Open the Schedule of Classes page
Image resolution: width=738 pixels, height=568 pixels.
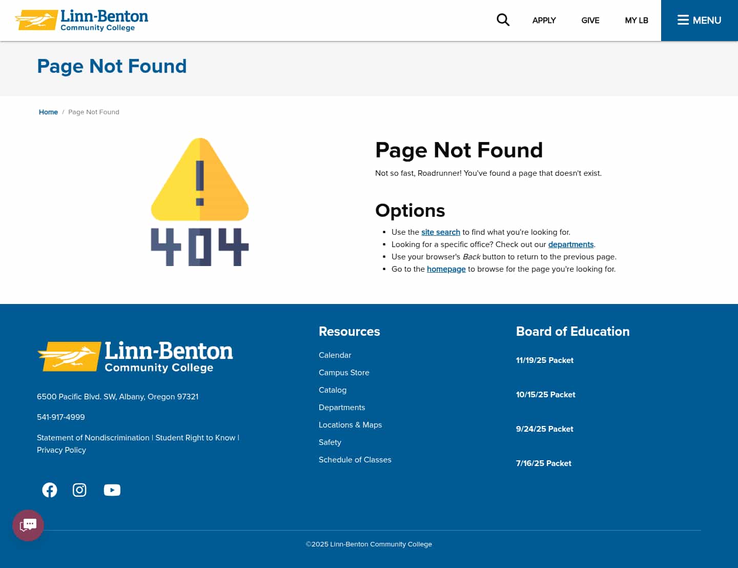(x=355, y=459)
